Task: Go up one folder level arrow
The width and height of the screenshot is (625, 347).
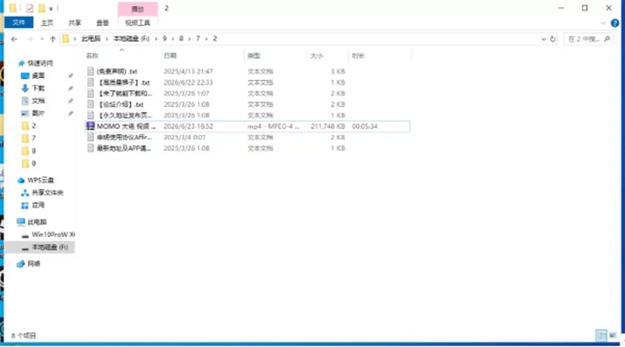Action: [53, 39]
